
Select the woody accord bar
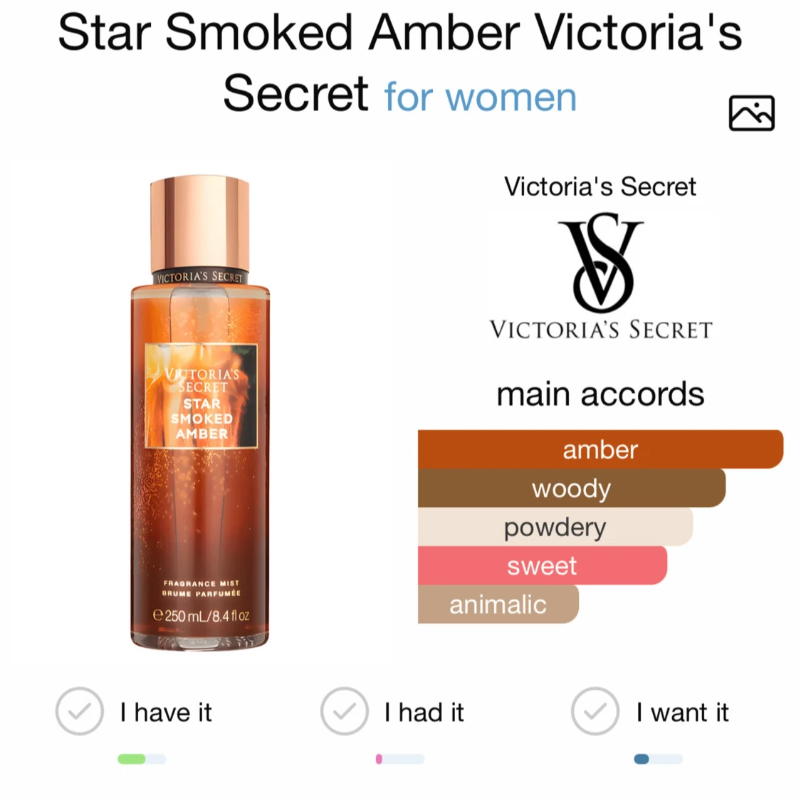(572, 488)
